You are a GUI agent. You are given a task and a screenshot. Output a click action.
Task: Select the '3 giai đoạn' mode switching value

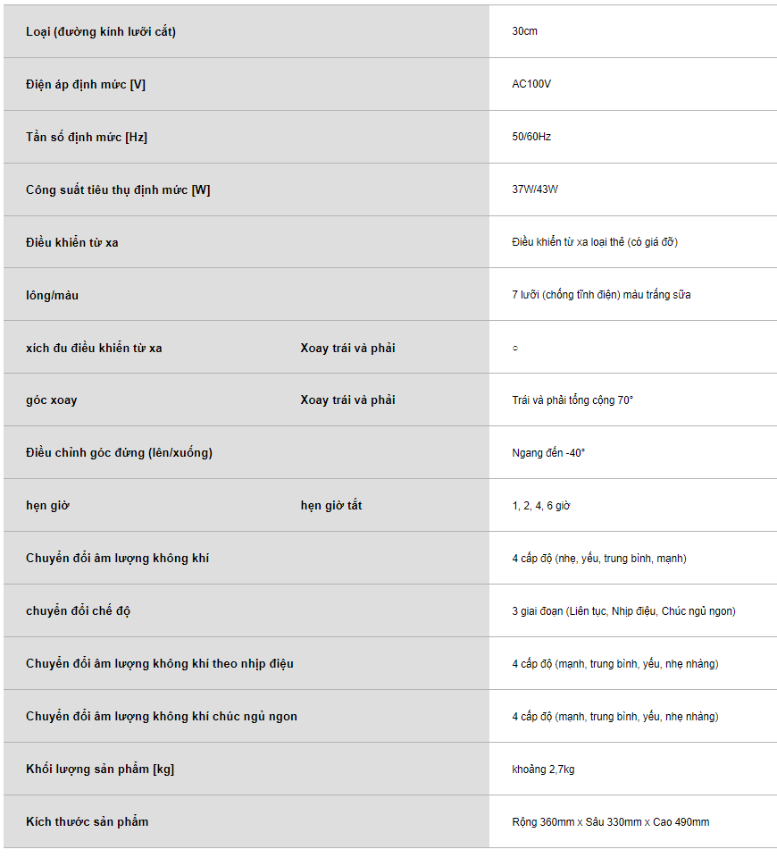point(538,610)
